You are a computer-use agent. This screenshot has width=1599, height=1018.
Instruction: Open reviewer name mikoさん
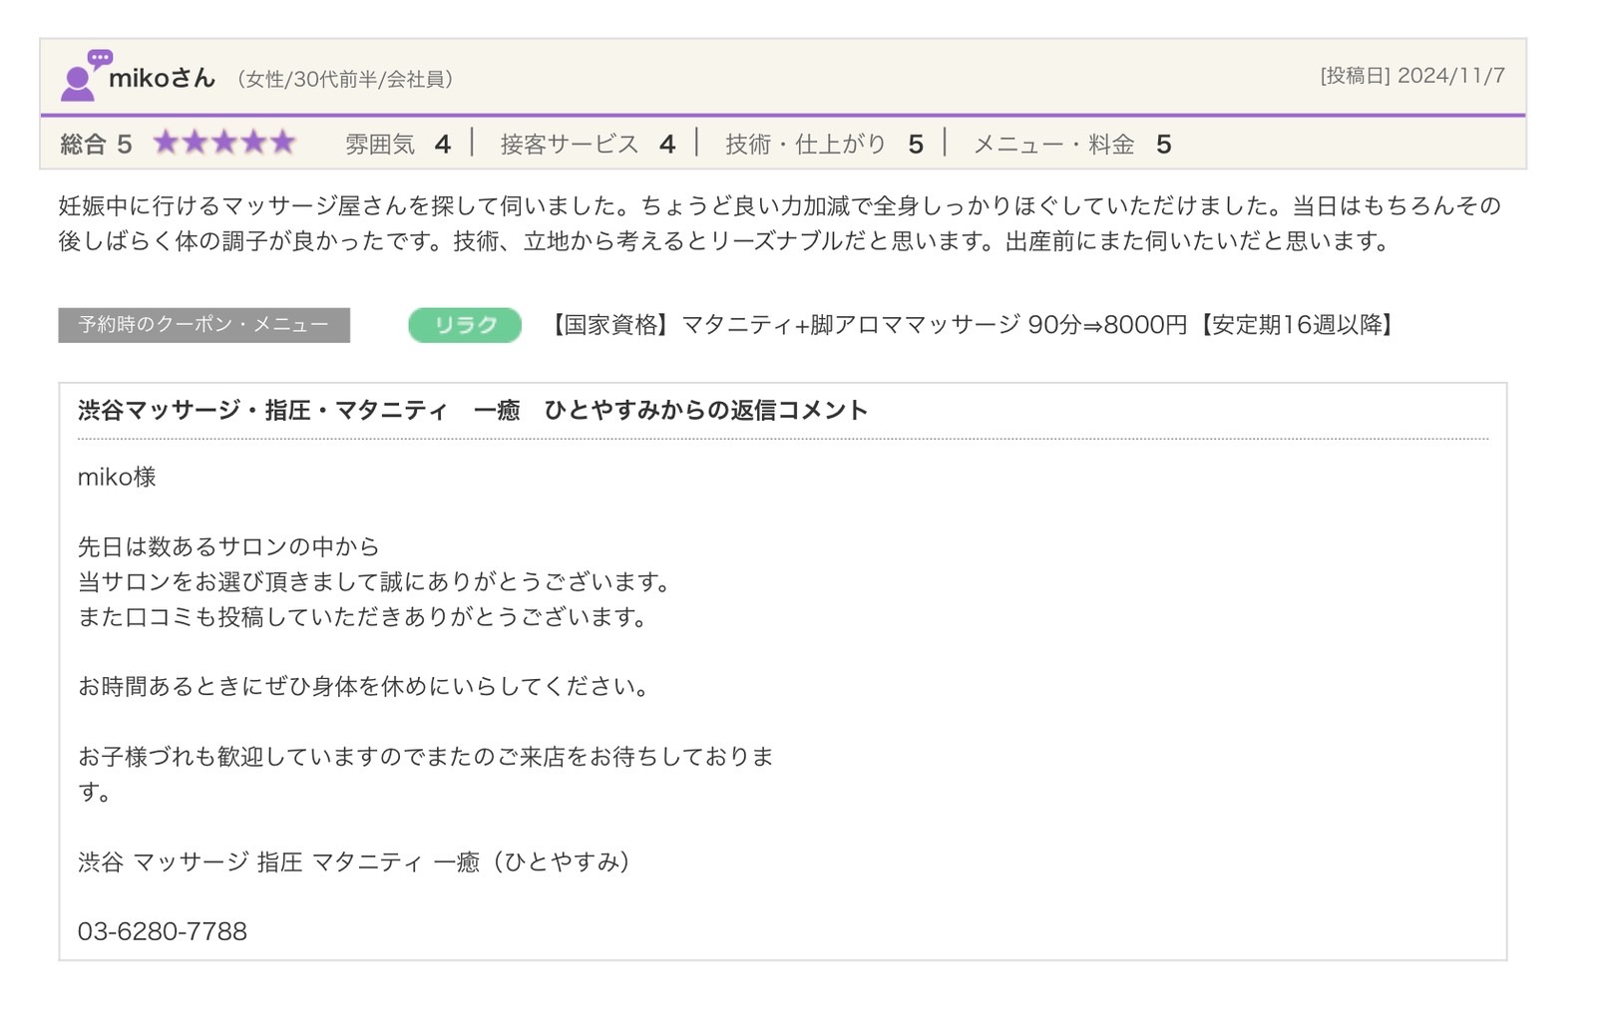162,78
